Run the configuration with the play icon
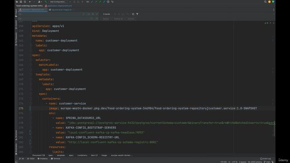290x163 pixels. (70, 2)
